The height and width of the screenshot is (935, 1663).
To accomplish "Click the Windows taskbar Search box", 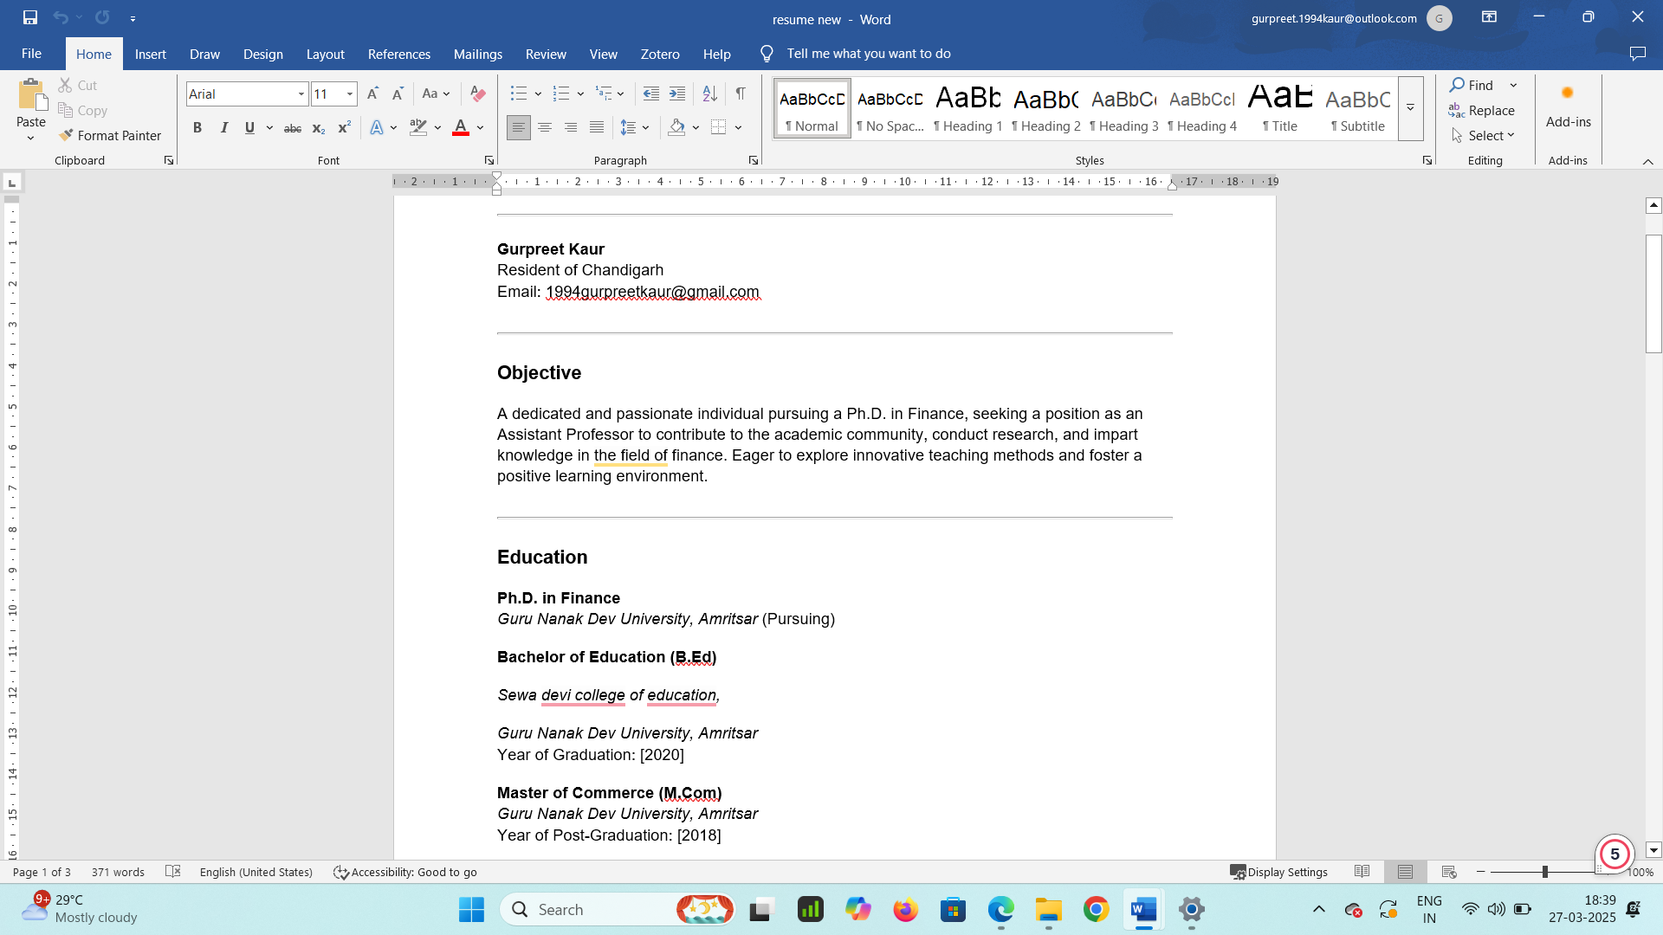I will pos(617,910).
